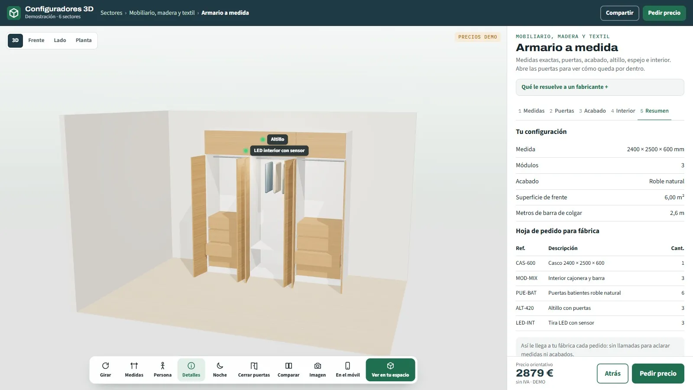
Task: Go to step 1 Medidas
Action: coord(531,111)
